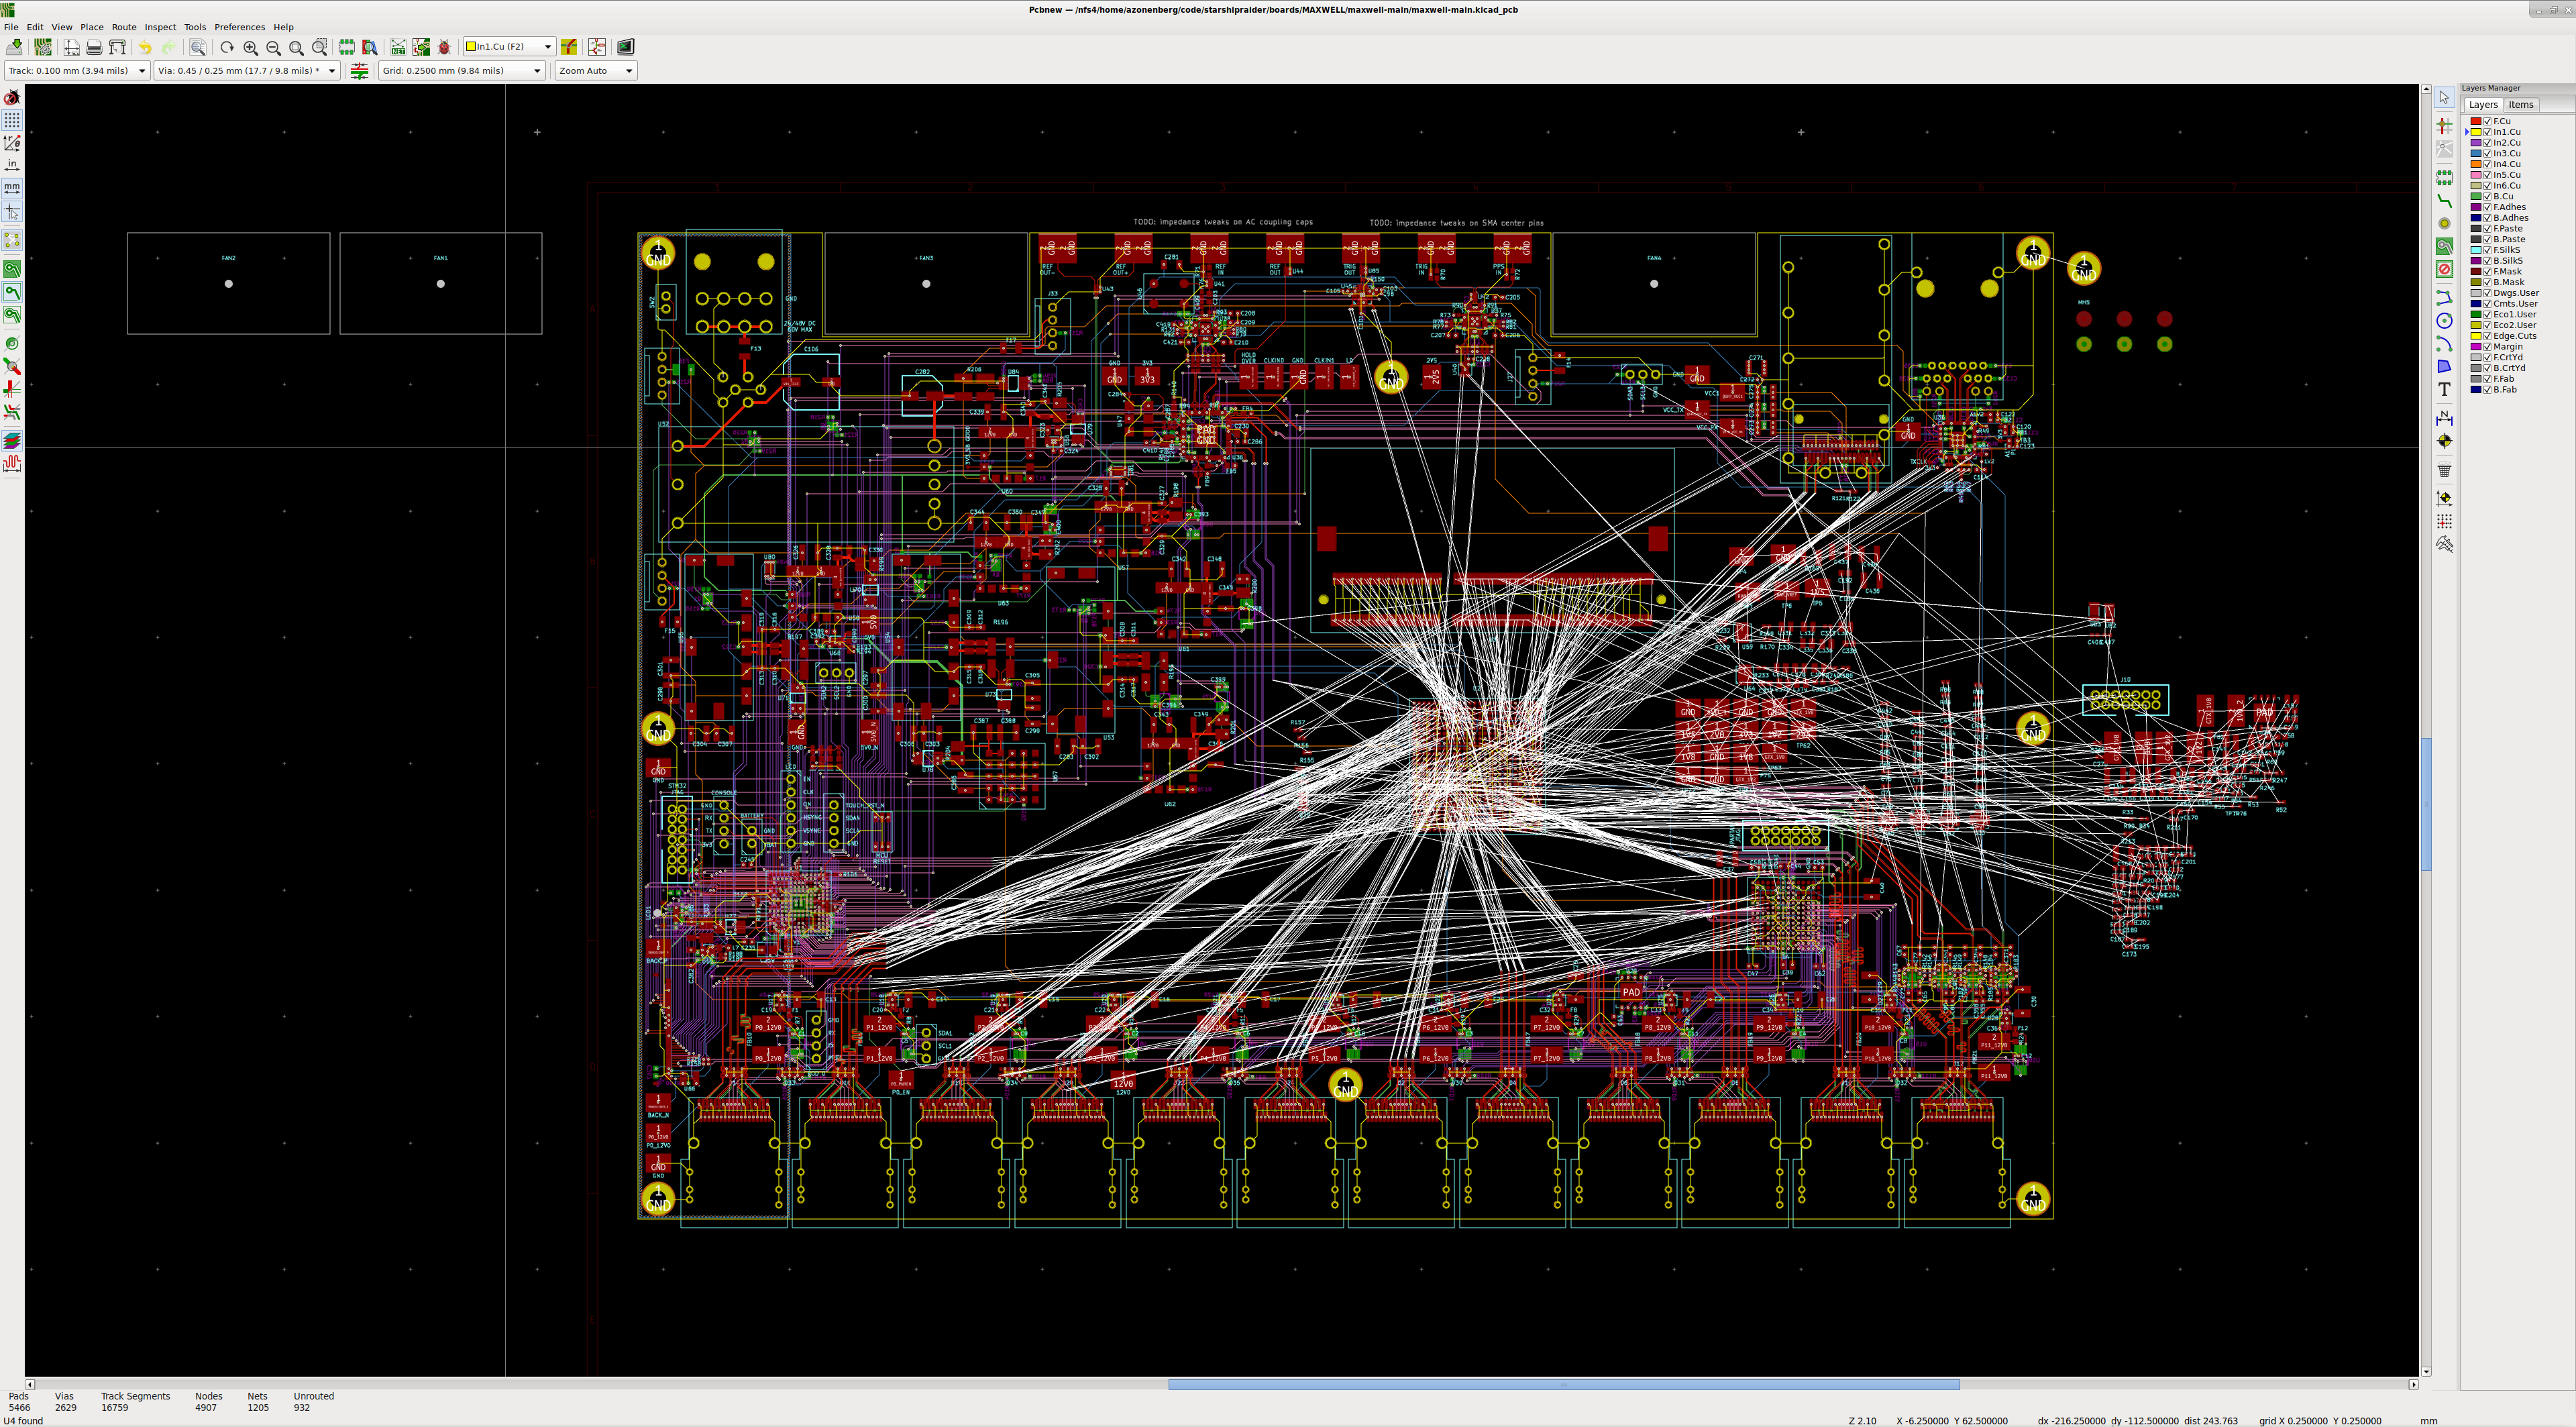Select the Add Dimension tool
2576x1427 pixels.
2444,418
